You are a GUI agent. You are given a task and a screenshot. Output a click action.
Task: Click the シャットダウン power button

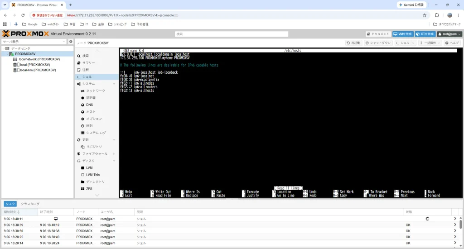(378, 43)
